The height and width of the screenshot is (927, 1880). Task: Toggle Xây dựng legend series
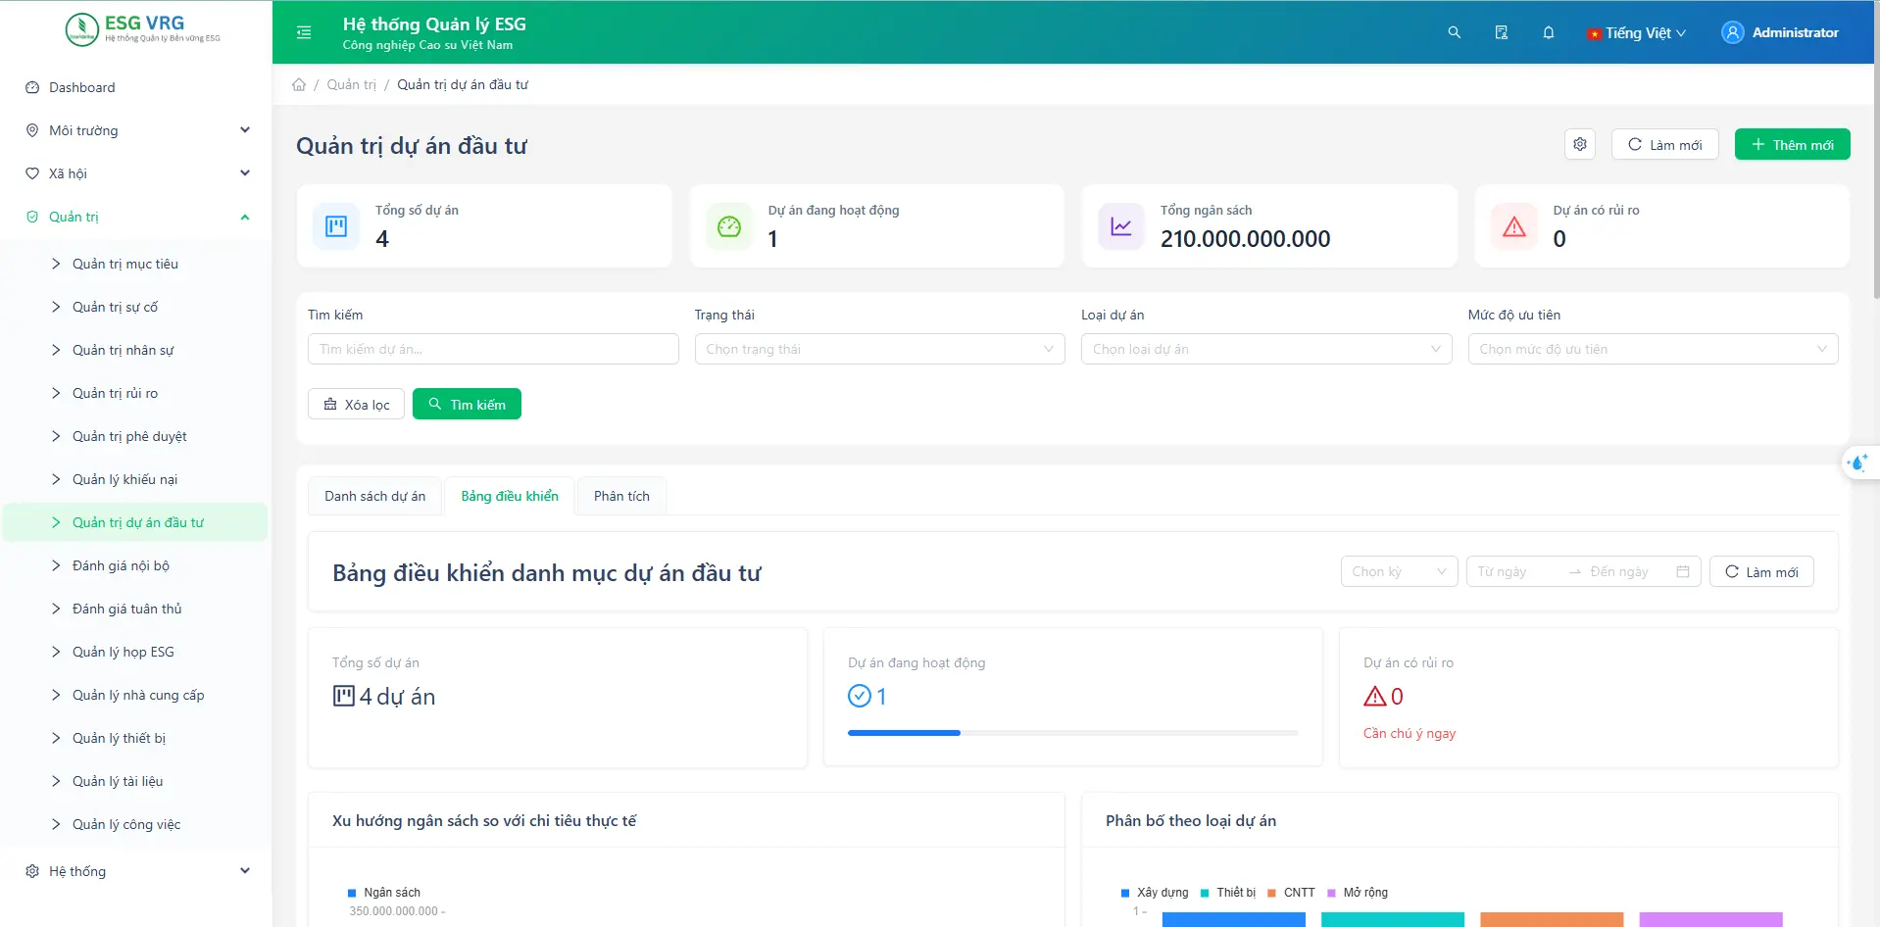click(x=1155, y=893)
